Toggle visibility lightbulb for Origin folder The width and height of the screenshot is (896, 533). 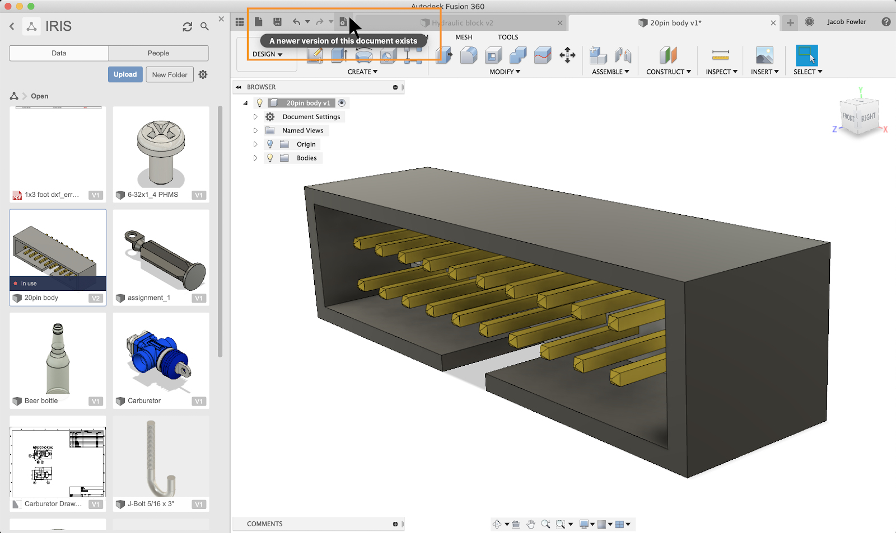pyautogui.click(x=270, y=144)
